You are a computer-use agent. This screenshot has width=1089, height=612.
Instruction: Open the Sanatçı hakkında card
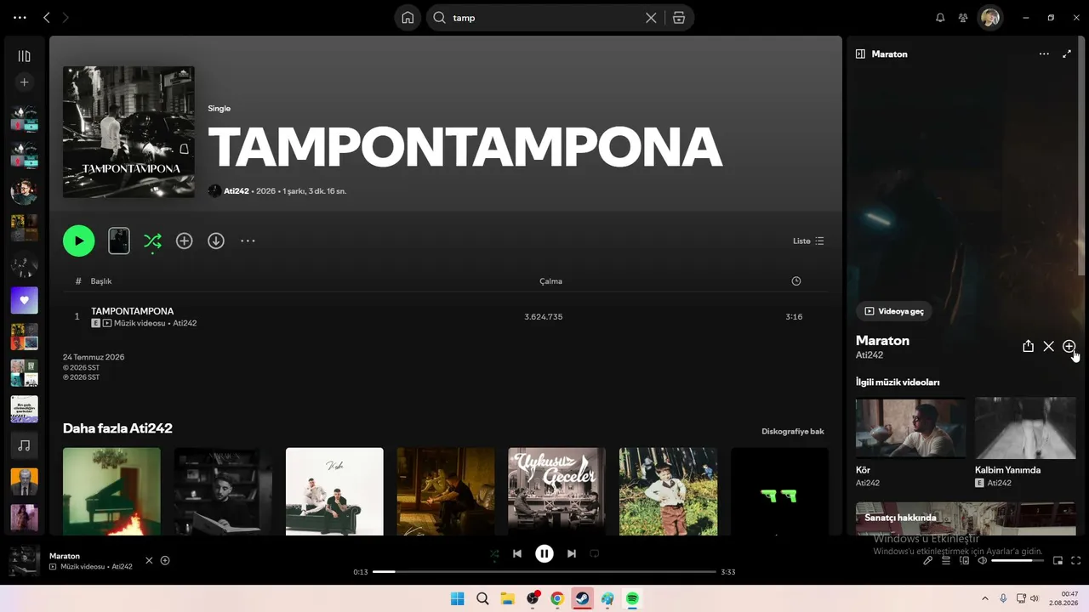click(966, 518)
